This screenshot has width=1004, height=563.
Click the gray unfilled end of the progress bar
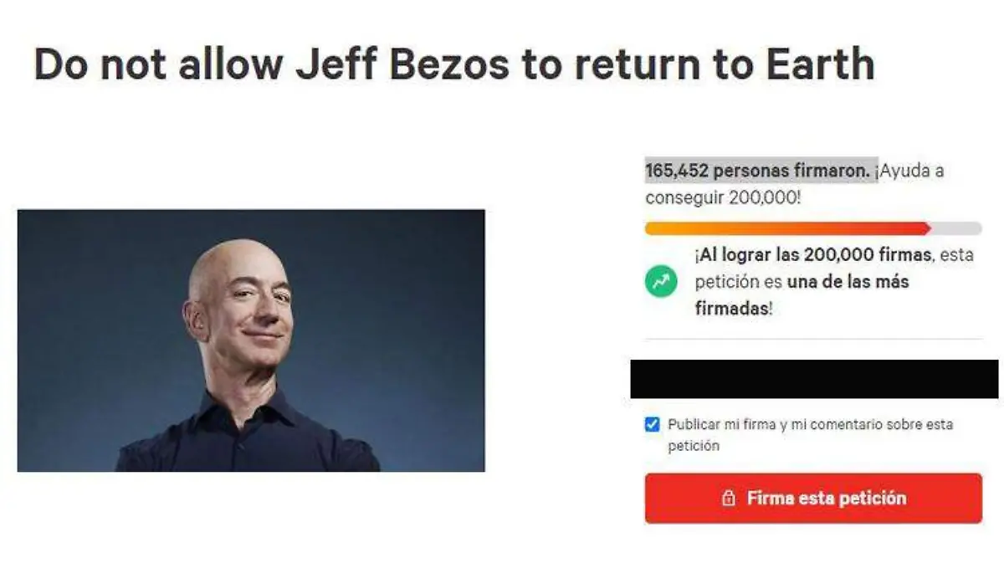(x=956, y=228)
